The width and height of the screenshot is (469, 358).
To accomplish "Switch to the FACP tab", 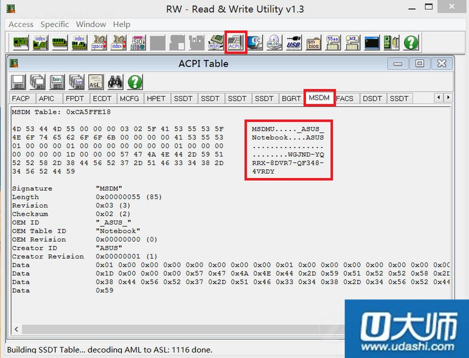I will tap(21, 98).
